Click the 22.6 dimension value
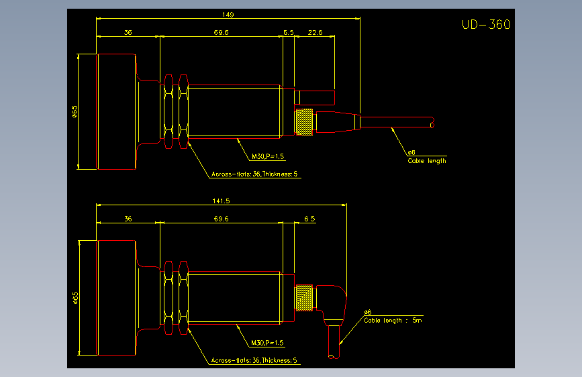The height and width of the screenshot is (377, 582). click(x=315, y=33)
